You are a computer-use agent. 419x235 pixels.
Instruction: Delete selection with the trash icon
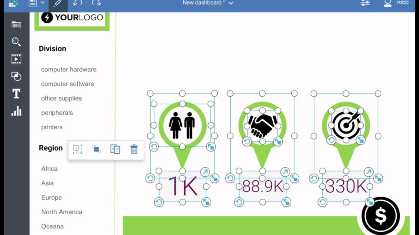point(134,149)
